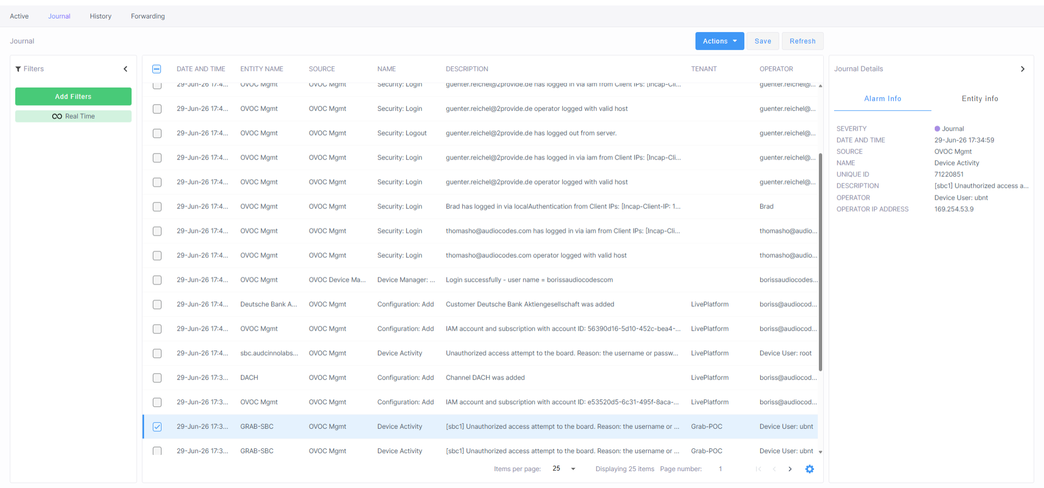Toggle the select-all header checkbox
The width and height of the screenshot is (1044, 488).
tap(157, 69)
